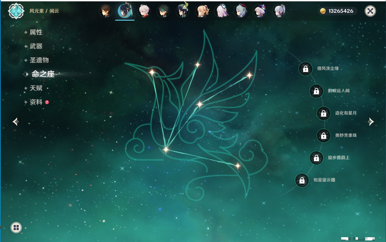Viewport: 386px width, 242px height.
Task: Switch to Xiao's dark-green-haired portrait
Action: click(163, 11)
